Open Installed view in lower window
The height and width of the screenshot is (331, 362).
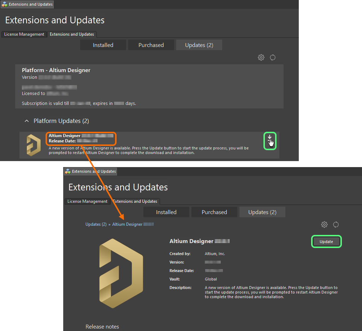coord(166,212)
